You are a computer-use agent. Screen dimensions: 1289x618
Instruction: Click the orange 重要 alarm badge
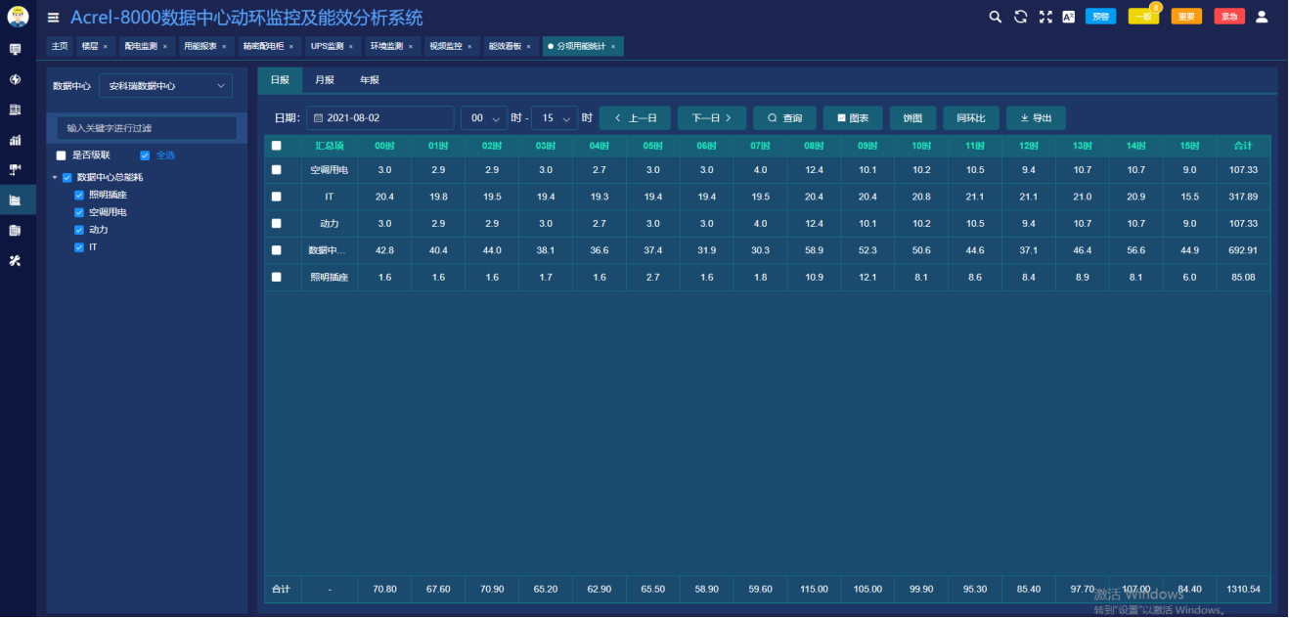click(1186, 17)
